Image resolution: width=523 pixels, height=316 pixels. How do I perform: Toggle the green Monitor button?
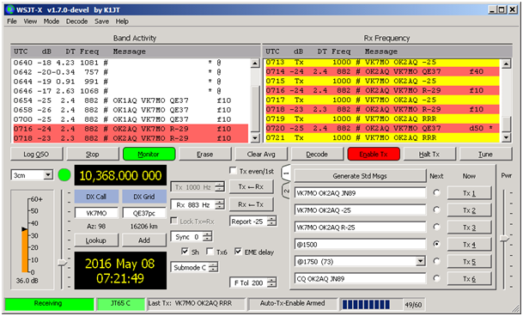[x=149, y=155]
